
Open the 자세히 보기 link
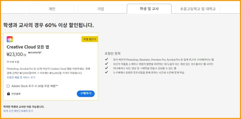27,111
